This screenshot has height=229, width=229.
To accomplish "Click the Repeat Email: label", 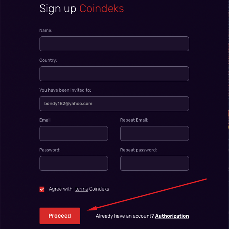I will (134, 120).
